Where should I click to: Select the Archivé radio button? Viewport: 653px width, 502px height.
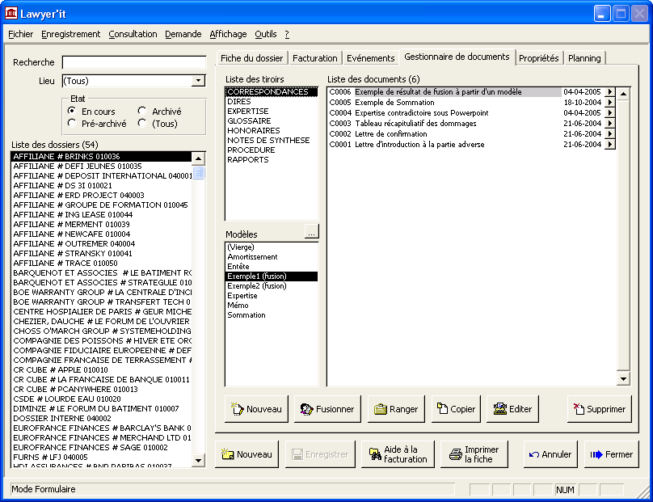[x=142, y=112]
